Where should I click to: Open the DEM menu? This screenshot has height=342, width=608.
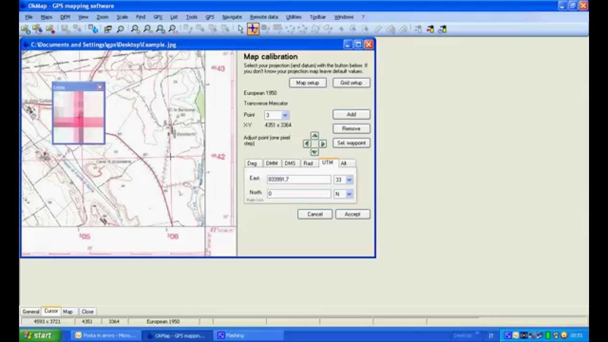[65, 17]
